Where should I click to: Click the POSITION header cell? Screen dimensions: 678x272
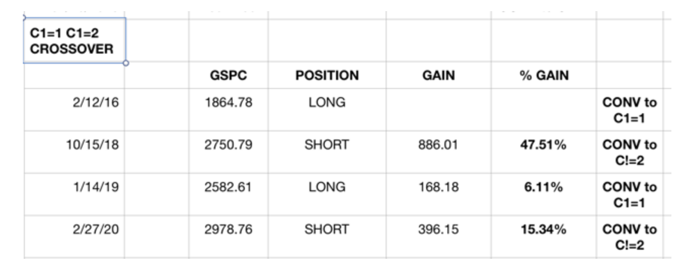(327, 76)
